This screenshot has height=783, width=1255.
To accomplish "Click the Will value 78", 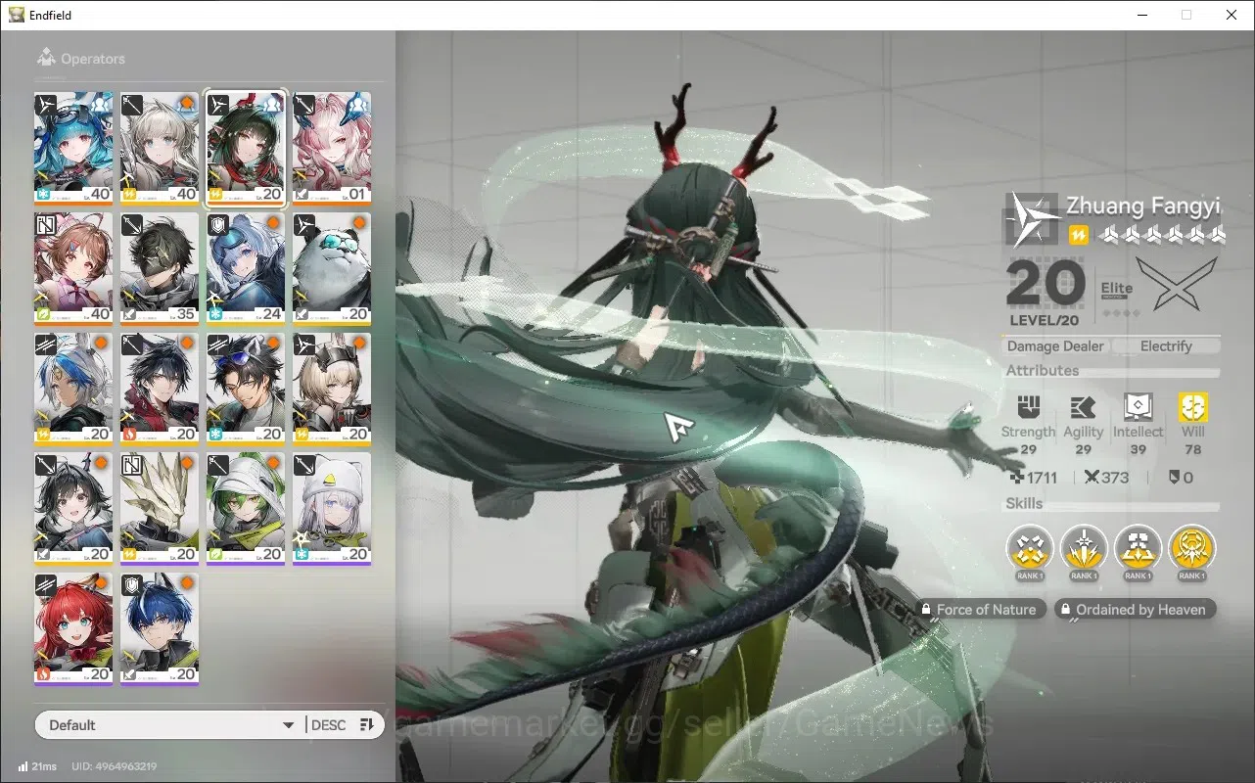I will (1193, 449).
